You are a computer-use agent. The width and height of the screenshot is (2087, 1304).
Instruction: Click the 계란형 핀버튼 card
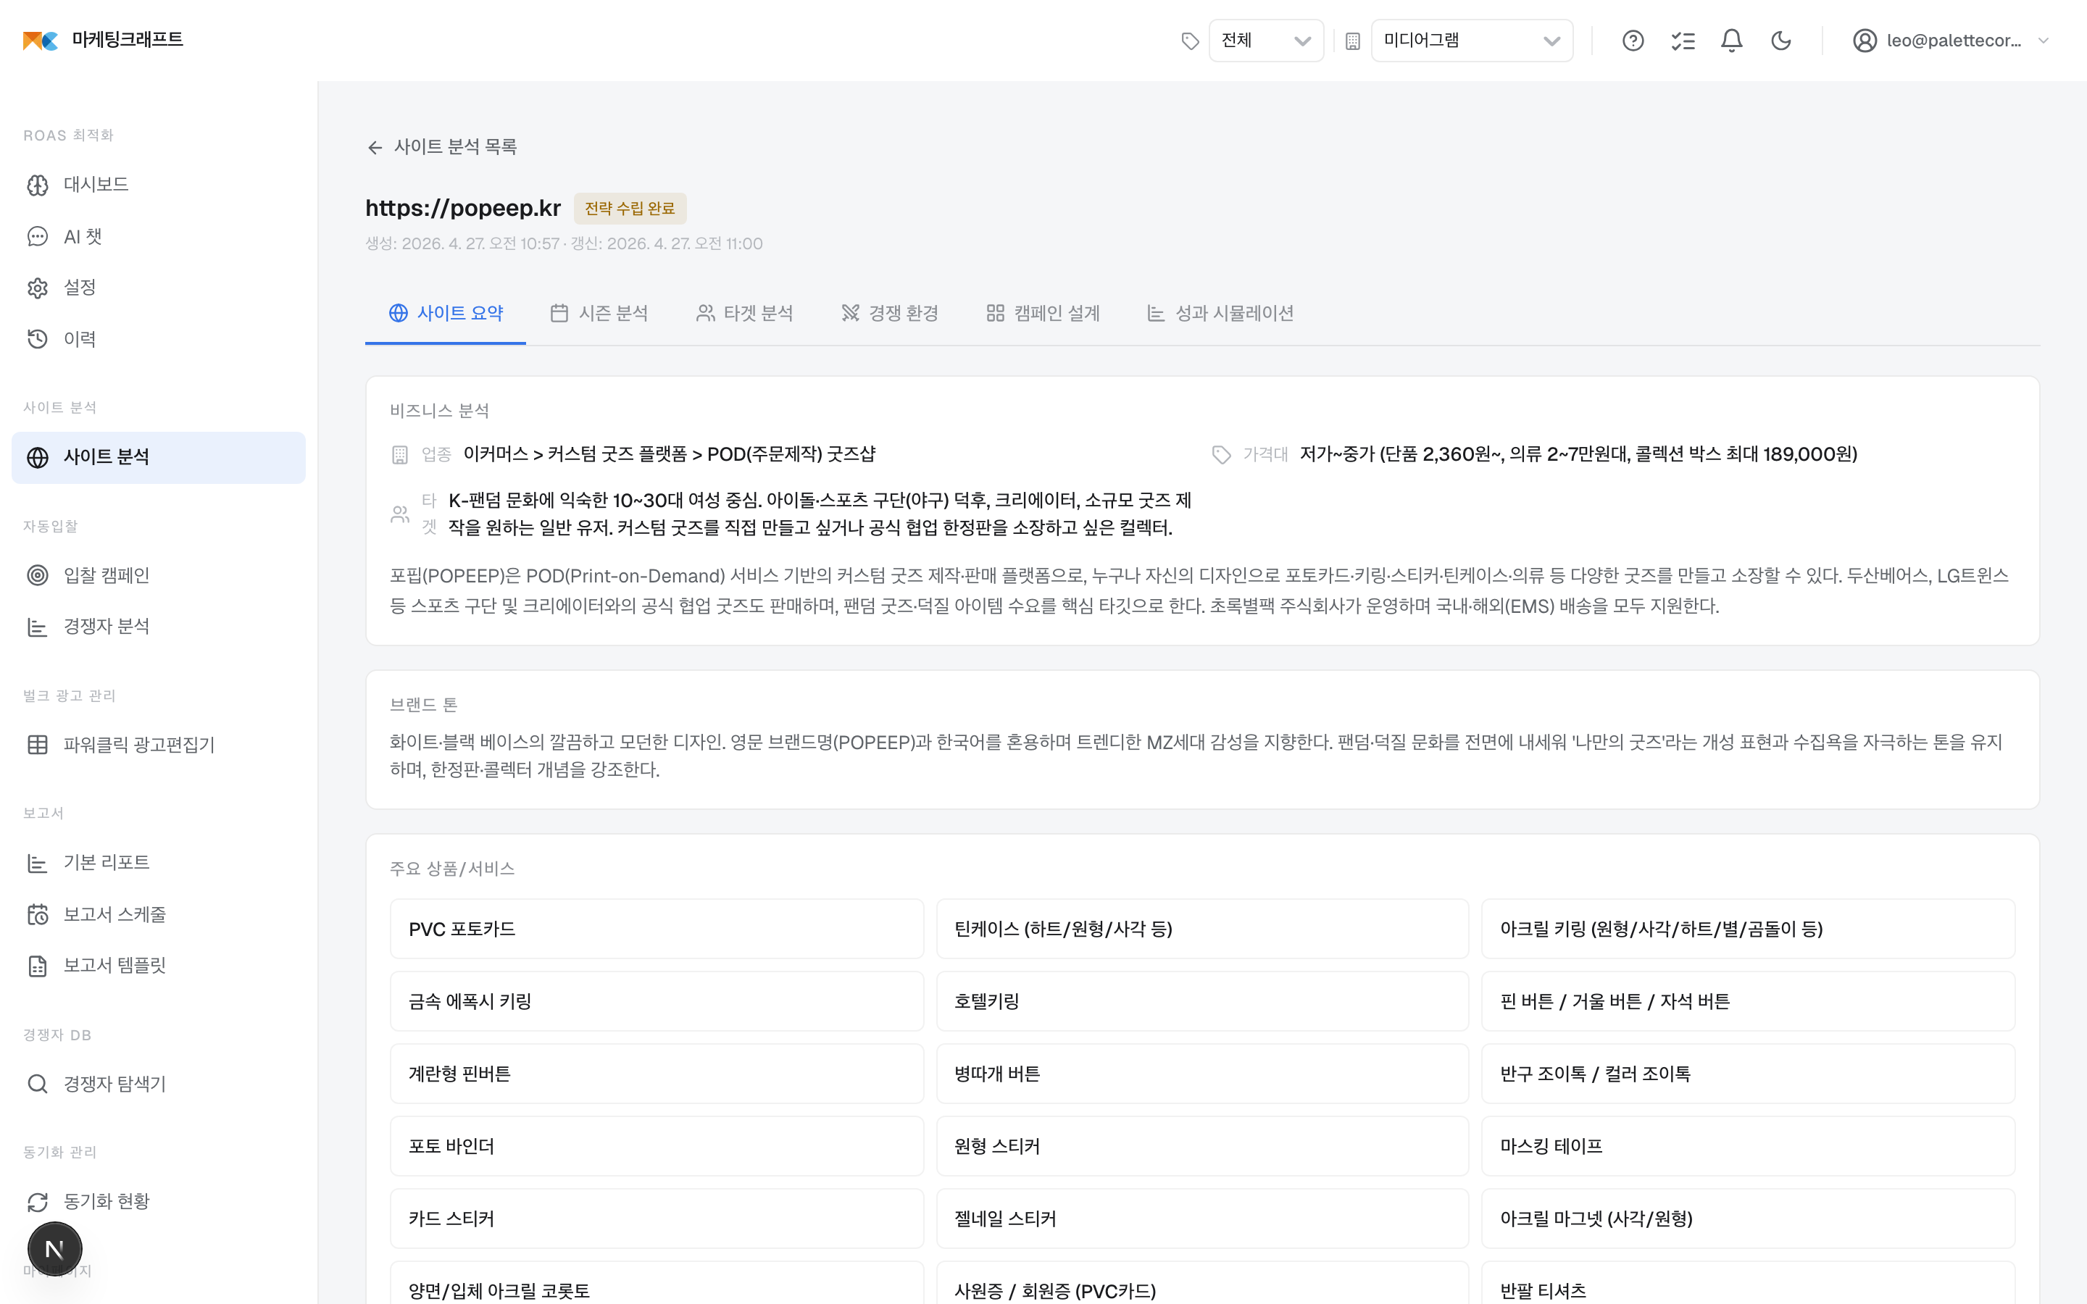pyautogui.click(x=657, y=1074)
